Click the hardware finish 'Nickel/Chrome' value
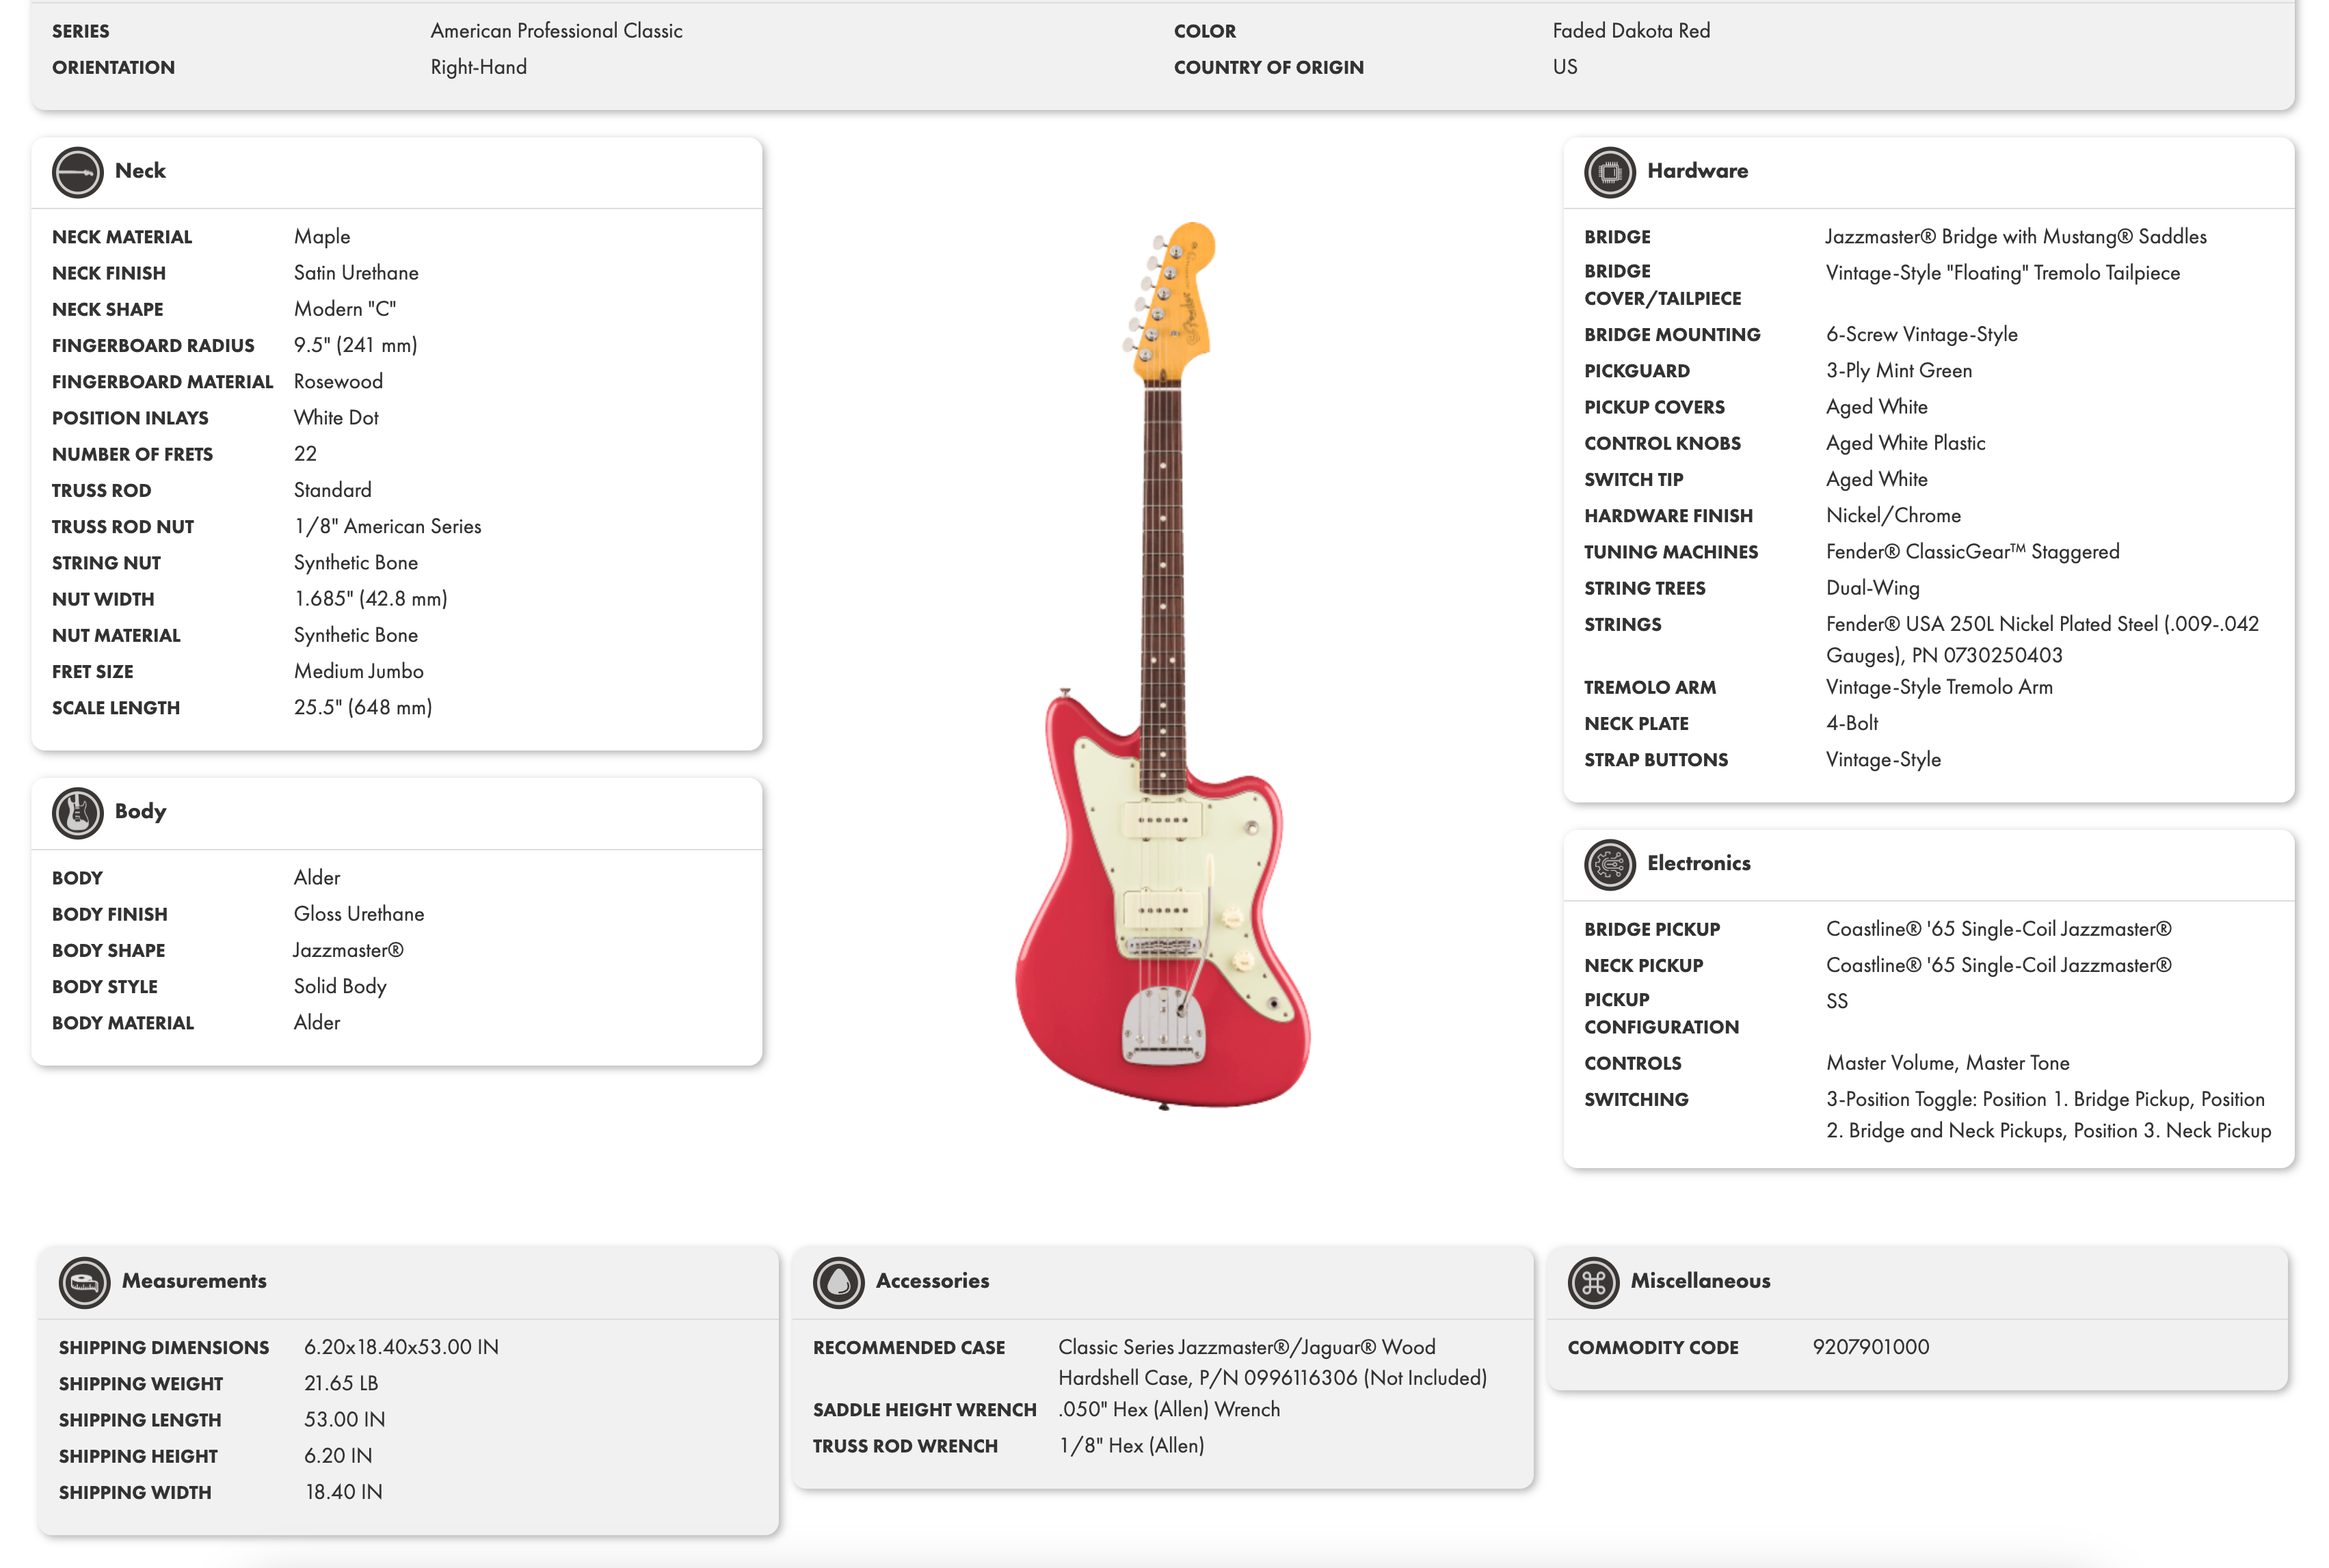 [1893, 516]
